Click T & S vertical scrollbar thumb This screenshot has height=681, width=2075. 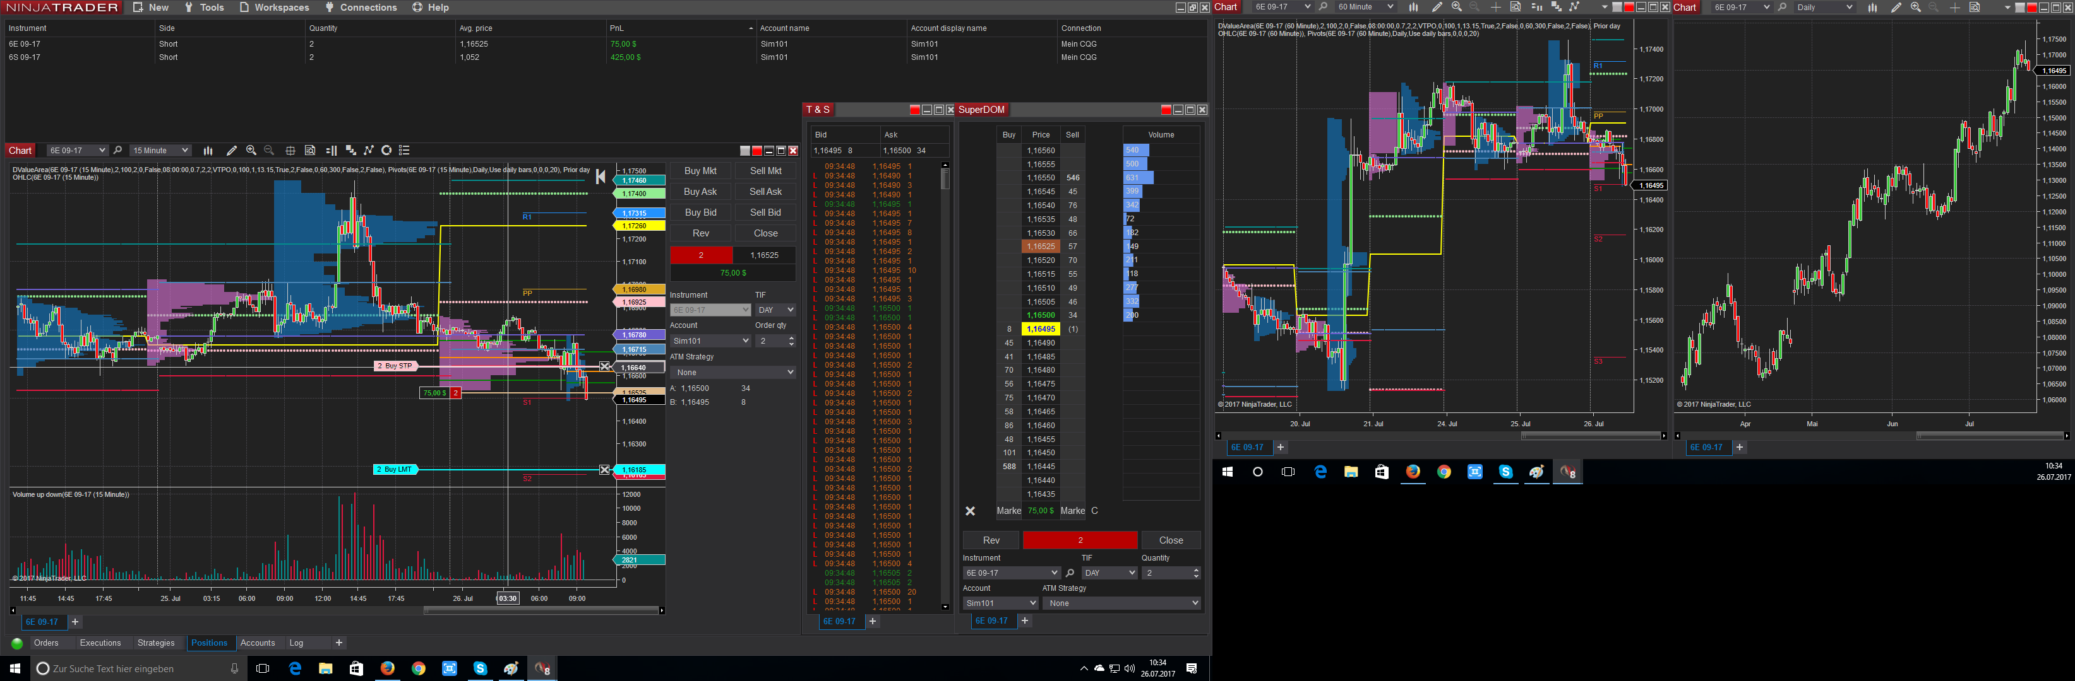(945, 179)
